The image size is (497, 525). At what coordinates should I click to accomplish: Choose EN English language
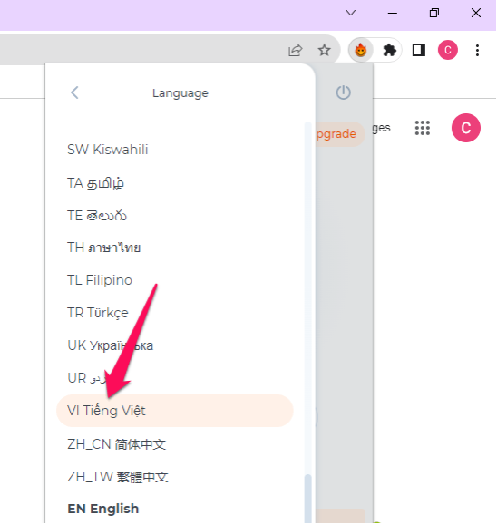tap(175, 509)
